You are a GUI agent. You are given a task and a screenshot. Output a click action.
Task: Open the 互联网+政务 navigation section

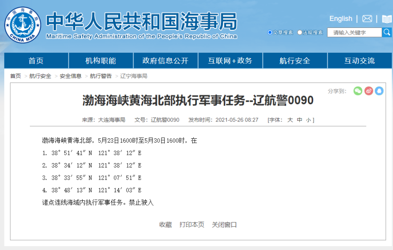[230, 60]
